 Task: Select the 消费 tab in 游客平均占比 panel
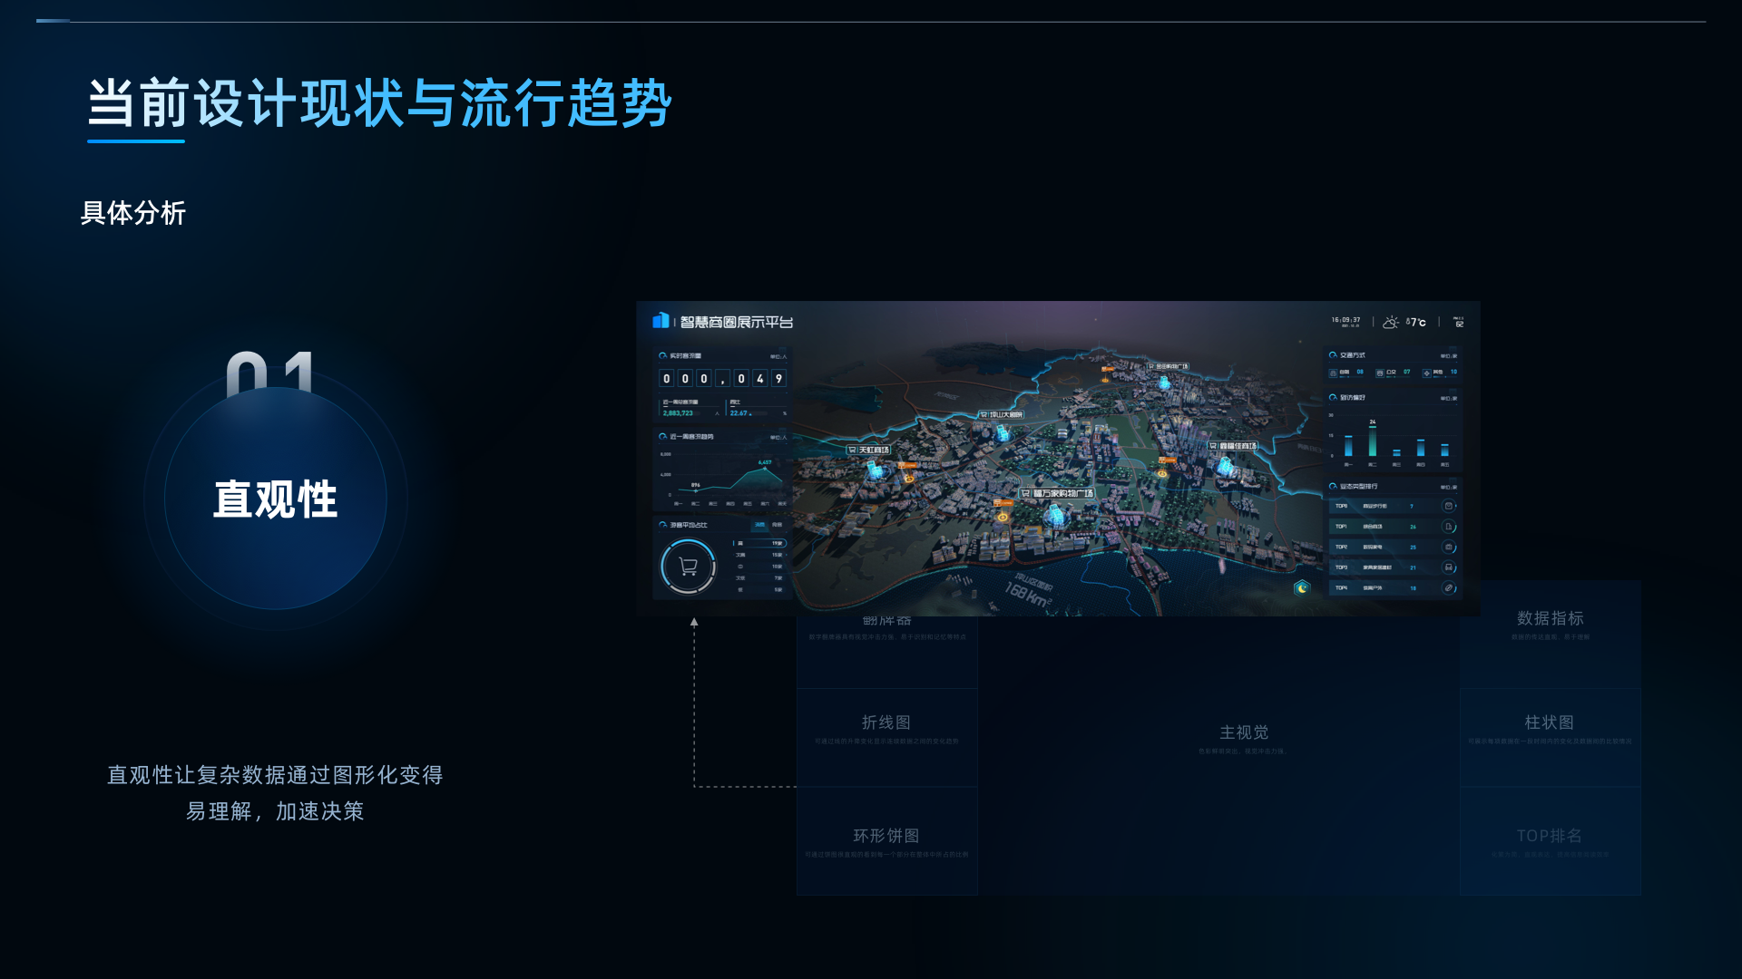coord(761,524)
